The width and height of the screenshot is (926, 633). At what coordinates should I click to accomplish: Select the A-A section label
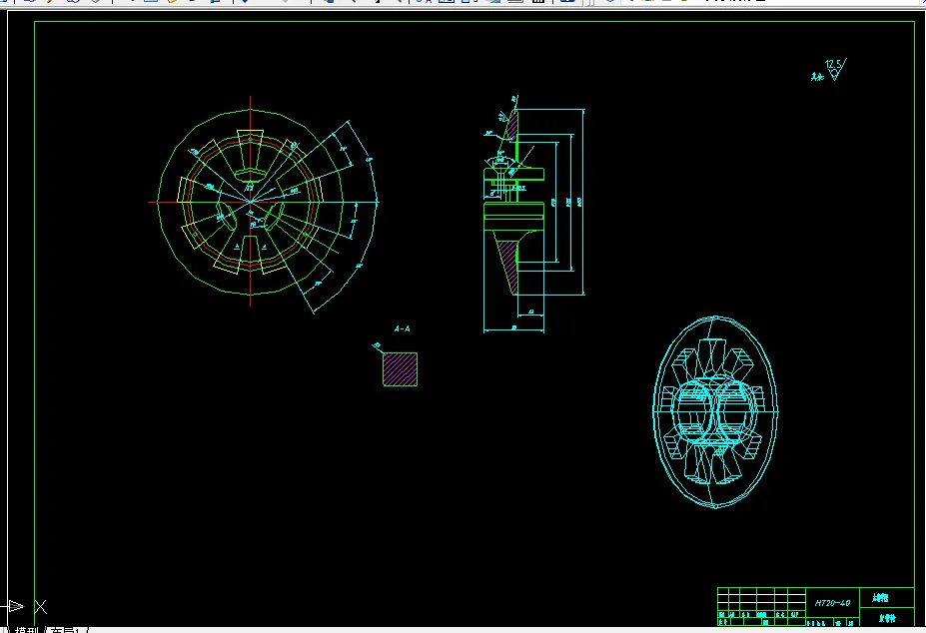coord(402,328)
